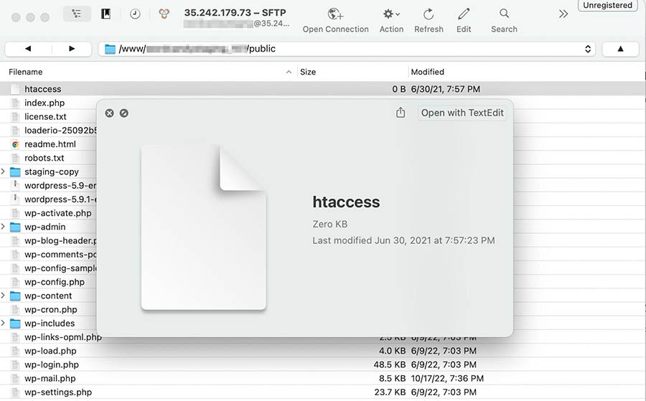Navigate back with the left arrow

click(x=28, y=49)
